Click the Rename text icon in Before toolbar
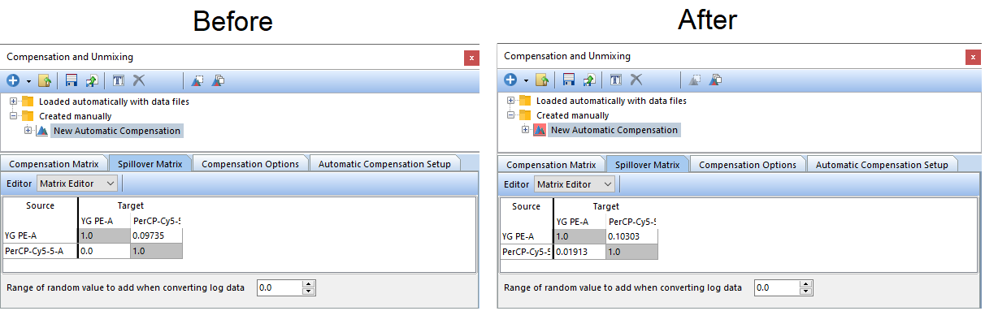 [118, 80]
